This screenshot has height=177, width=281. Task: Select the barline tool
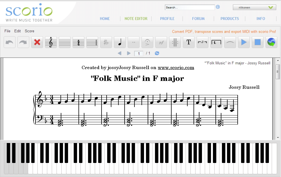click(x=175, y=42)
